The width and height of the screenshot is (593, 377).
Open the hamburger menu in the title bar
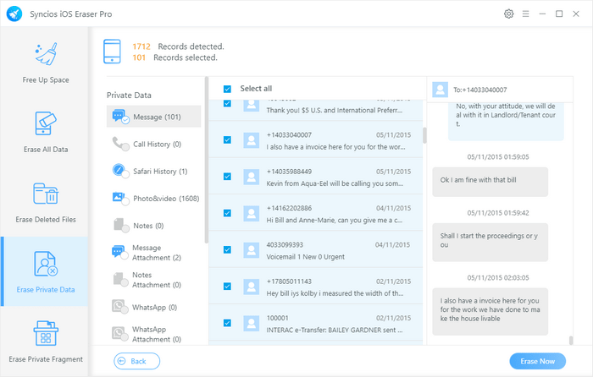(x=526, y=14)
